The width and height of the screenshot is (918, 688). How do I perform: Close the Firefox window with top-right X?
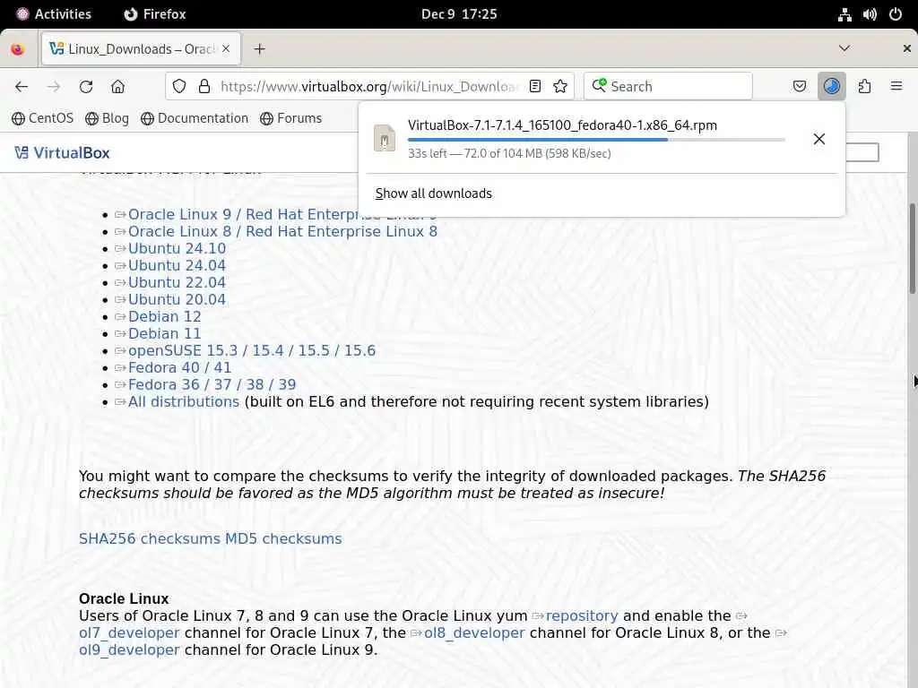click(906, 48)
